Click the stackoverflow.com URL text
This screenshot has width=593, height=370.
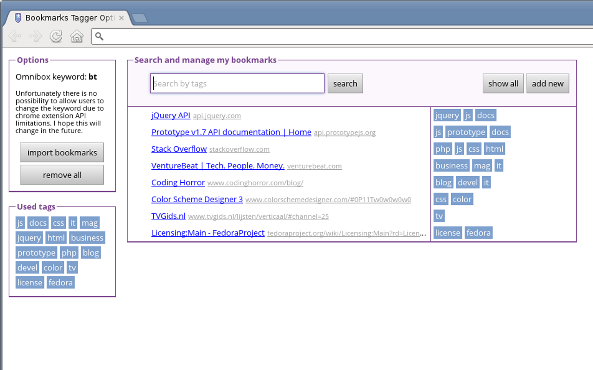pos(240,149)
